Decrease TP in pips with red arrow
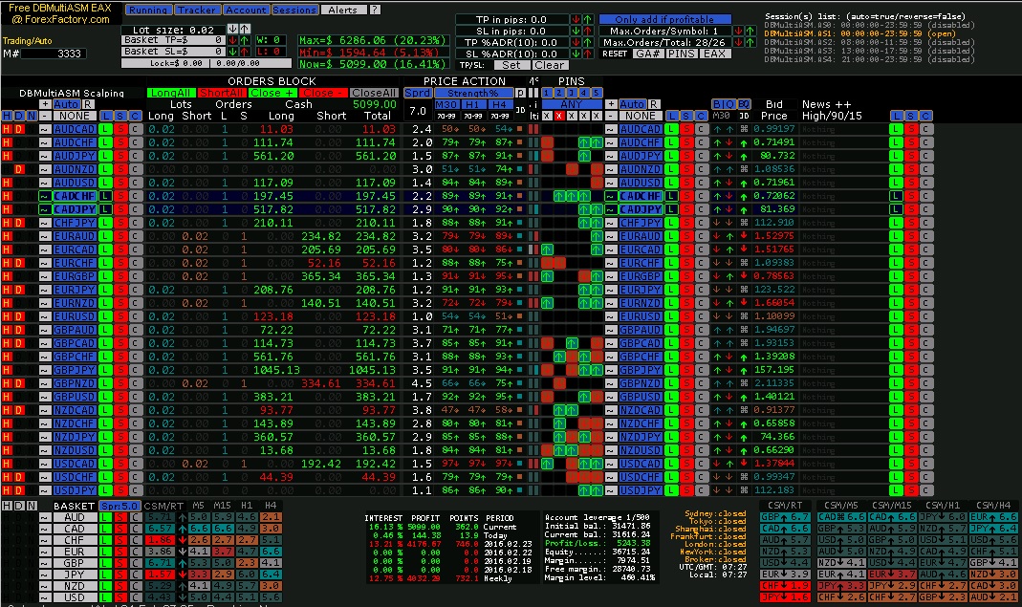The width and height of the screenshot is (1022, 607). (x=576, y=19)
